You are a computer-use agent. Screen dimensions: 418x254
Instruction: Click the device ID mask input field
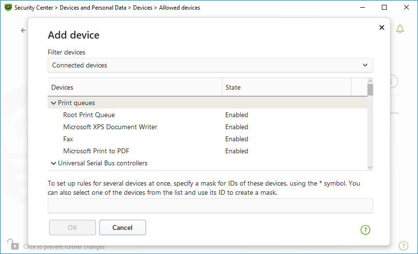tap(210, 206)
